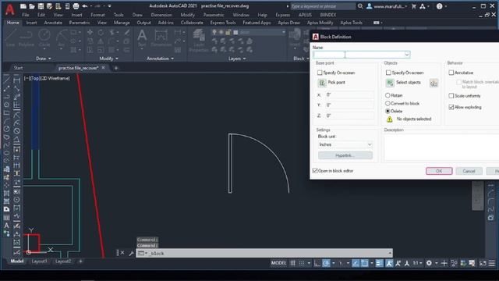Click the Select objects icon button
Screen dimensions: 499x281
coord(390,83)
